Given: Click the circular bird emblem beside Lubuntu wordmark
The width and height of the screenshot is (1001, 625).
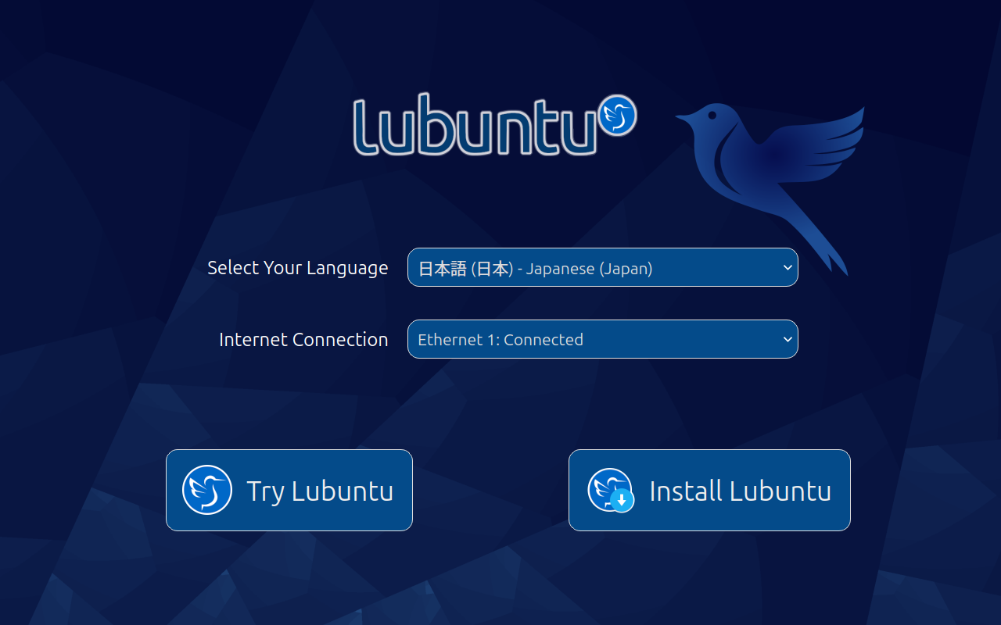Looking at the screenshot, I should [618, 116].
